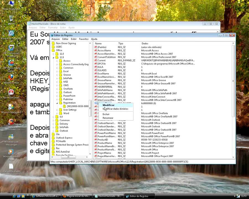Image resolution: width=249 pixels, height=199 pixels.
Task: Open Meu Computador desktop icon
Action: pyautogui.click(x=11, y=6)
